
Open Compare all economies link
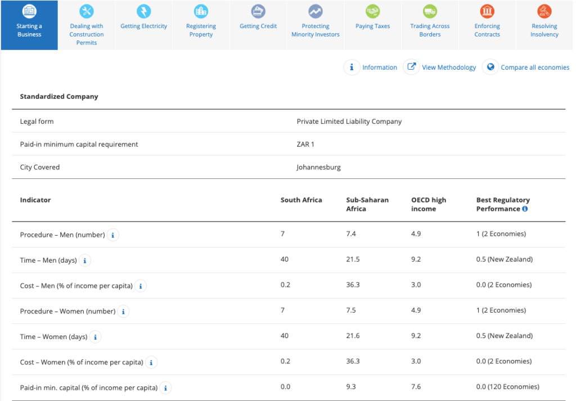[x=534, y=67]
